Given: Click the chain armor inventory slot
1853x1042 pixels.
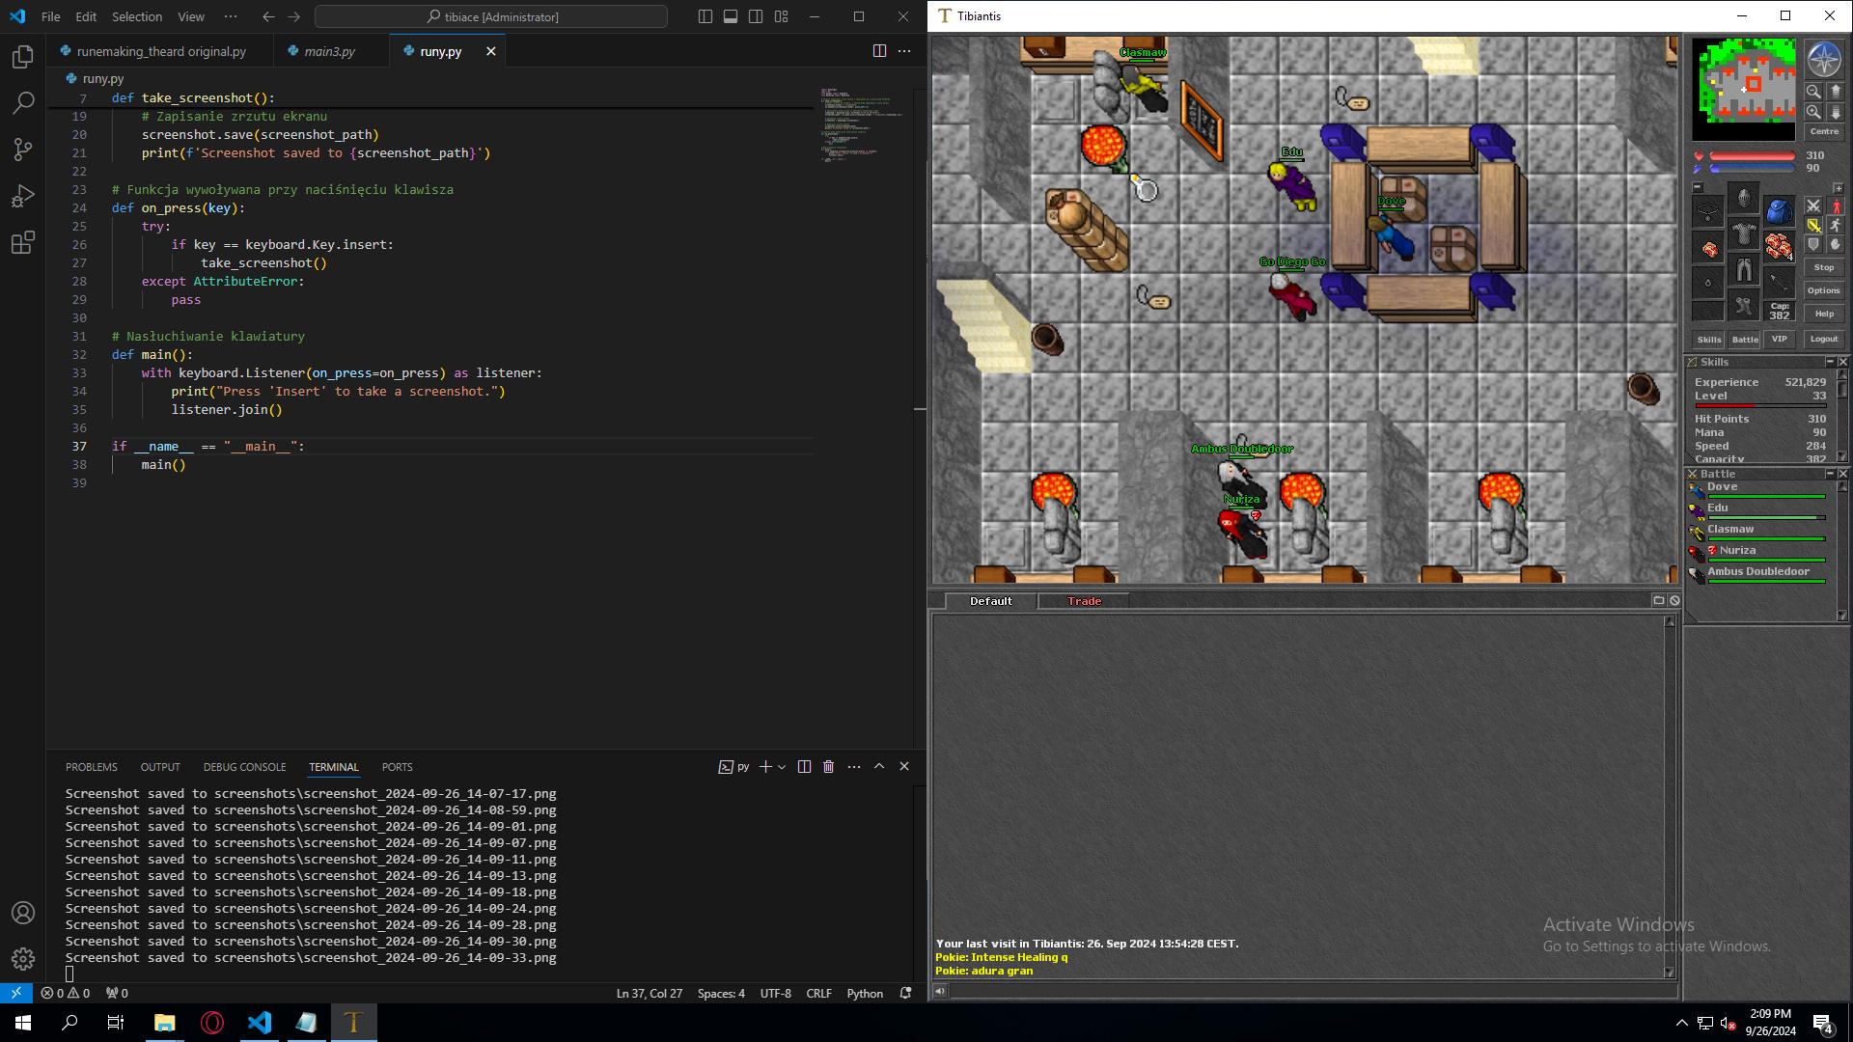Looking at the screenshot, I should [1743, 233].
